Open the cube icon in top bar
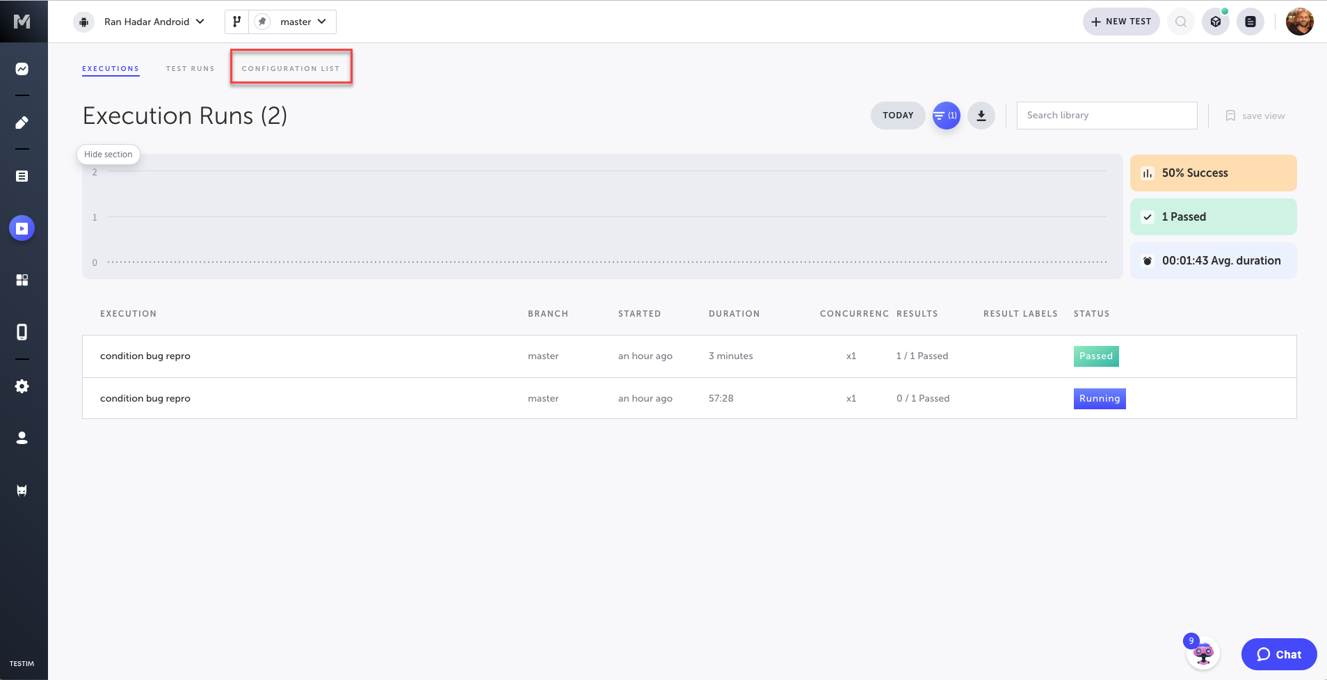This screenshot has width=1327, height=680. click(x=1216, y=22)
